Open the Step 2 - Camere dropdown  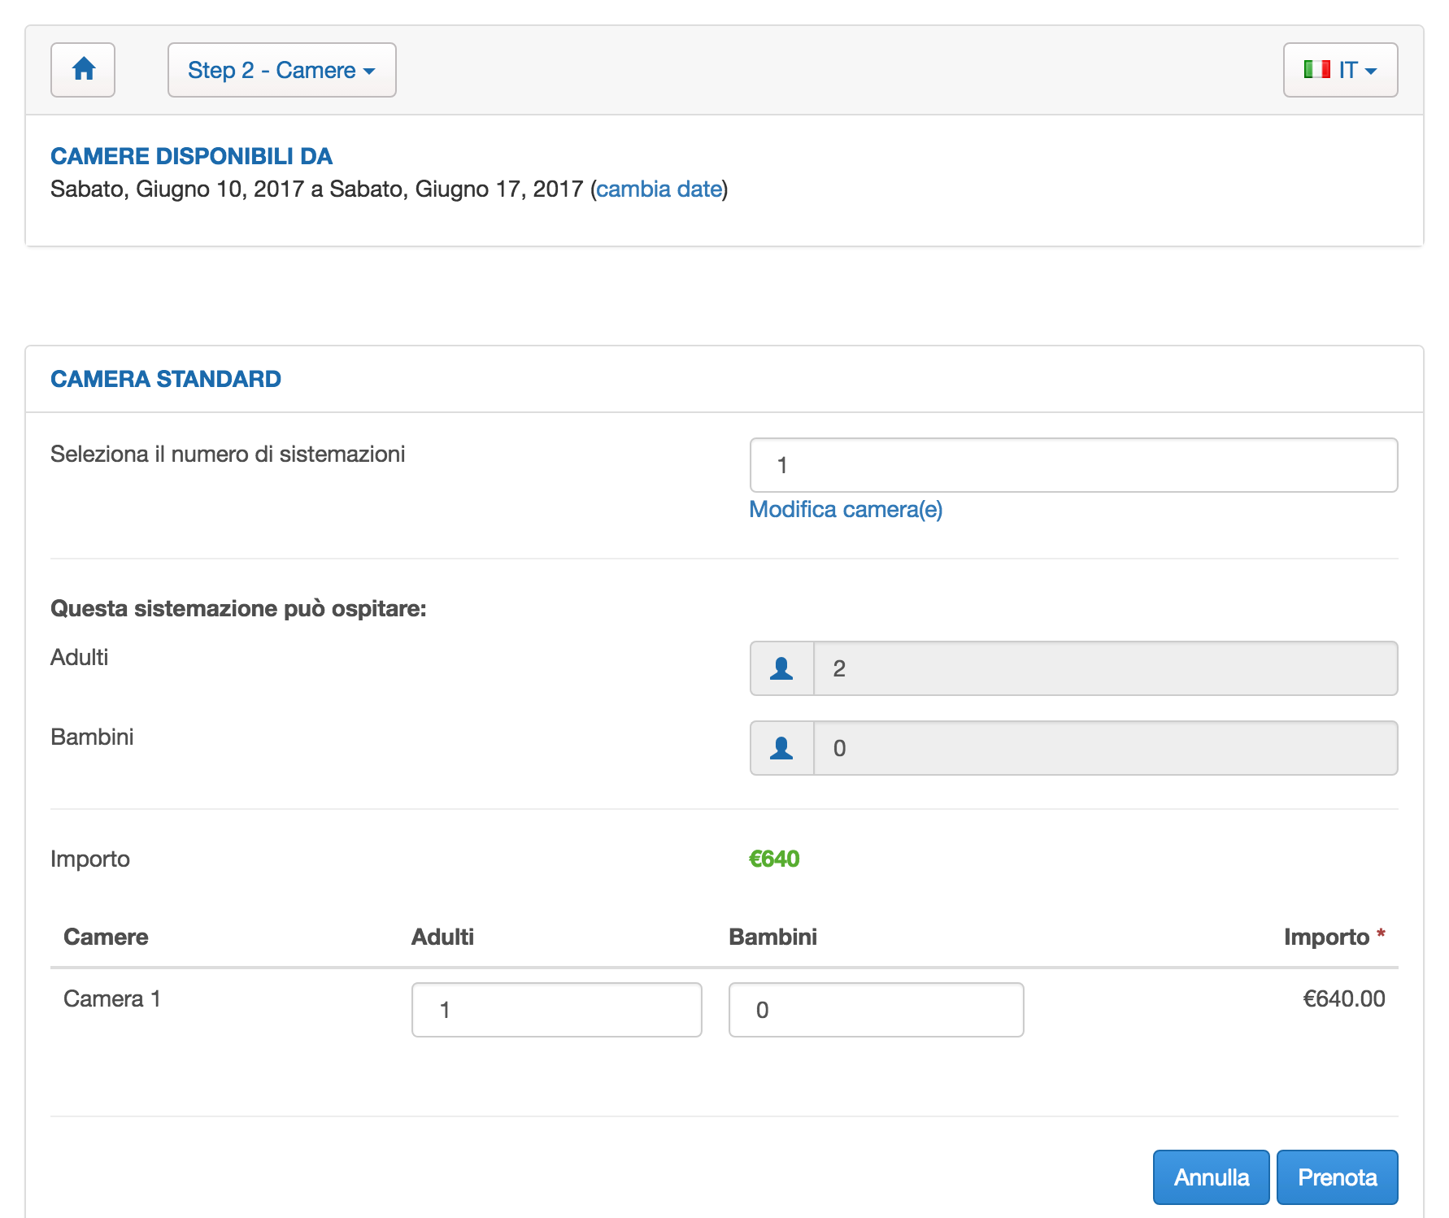(x=281, y=70)
